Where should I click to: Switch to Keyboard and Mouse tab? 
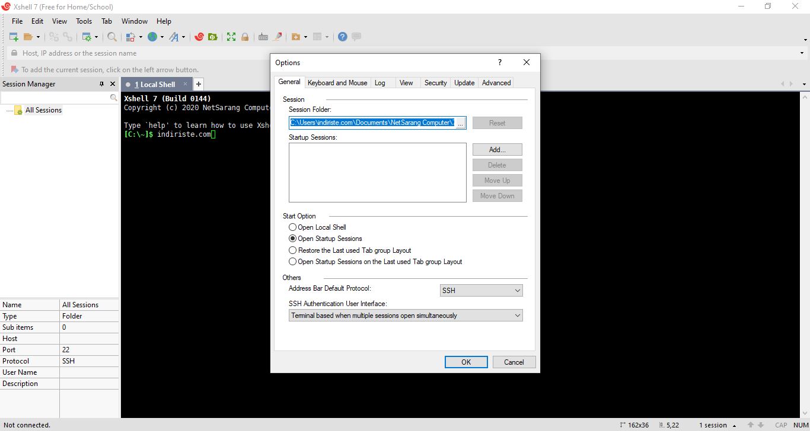(337, 83)
